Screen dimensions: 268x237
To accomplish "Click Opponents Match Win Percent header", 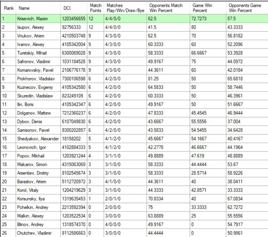I will tap(168, 8).
